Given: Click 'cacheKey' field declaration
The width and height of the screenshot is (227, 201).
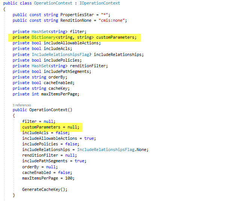Looking at the screenshot, I should point(58,88).
